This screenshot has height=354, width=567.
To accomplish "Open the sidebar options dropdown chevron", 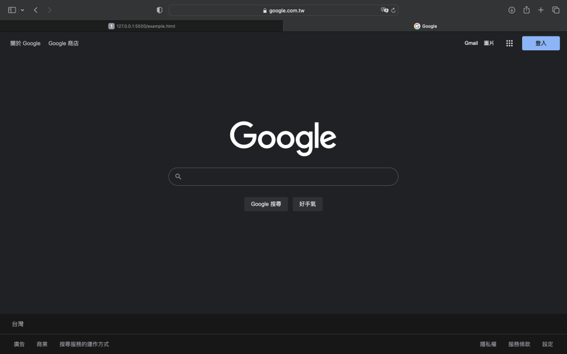I will tap(22, 10).
